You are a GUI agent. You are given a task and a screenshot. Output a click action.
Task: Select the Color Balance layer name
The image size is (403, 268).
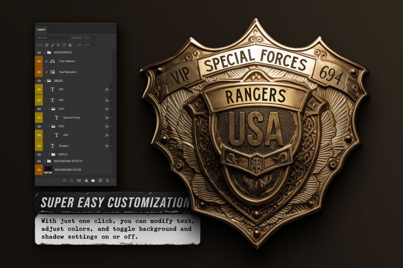[x=67, y=61]
